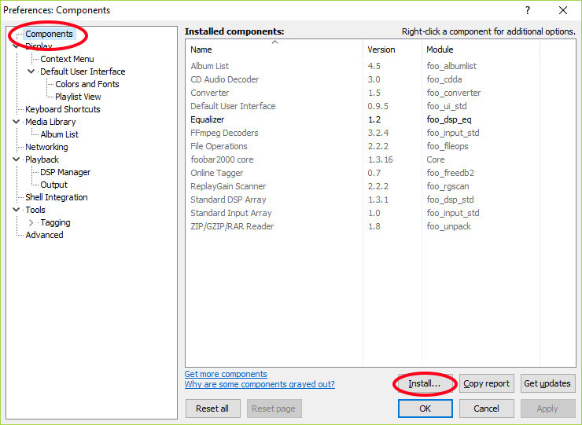Open the Get more components link
This screenshot has height=425, width=582.
pos(226,374)
